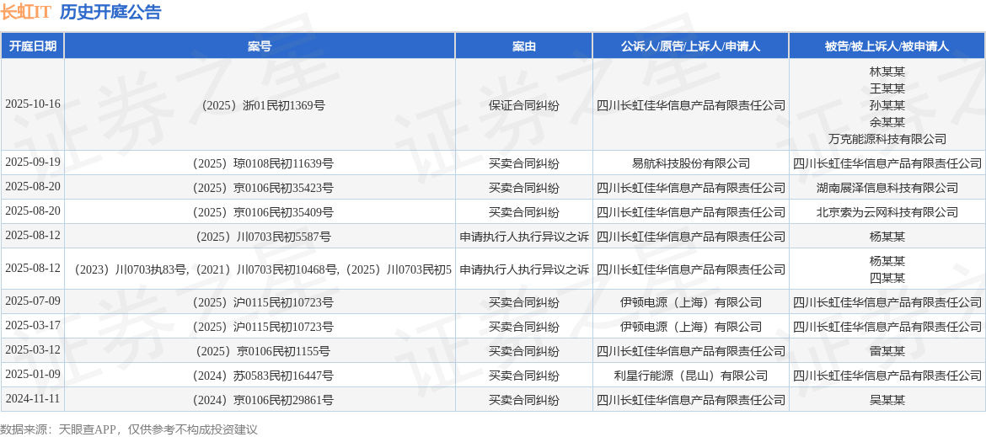Click the date 2025-01-09
This screenshot has height=437, width=986.
point(33,375)
